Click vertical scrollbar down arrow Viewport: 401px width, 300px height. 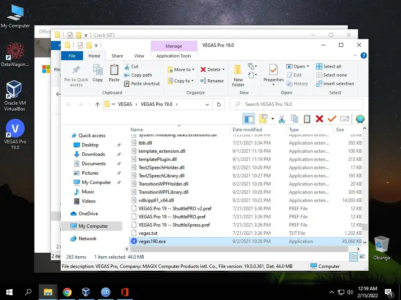[x=365, y=242]
